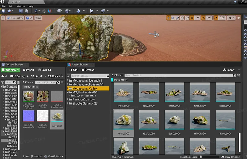Toggle sources panel icon in Content Browser
247x159 pixels.
point(3,82)
